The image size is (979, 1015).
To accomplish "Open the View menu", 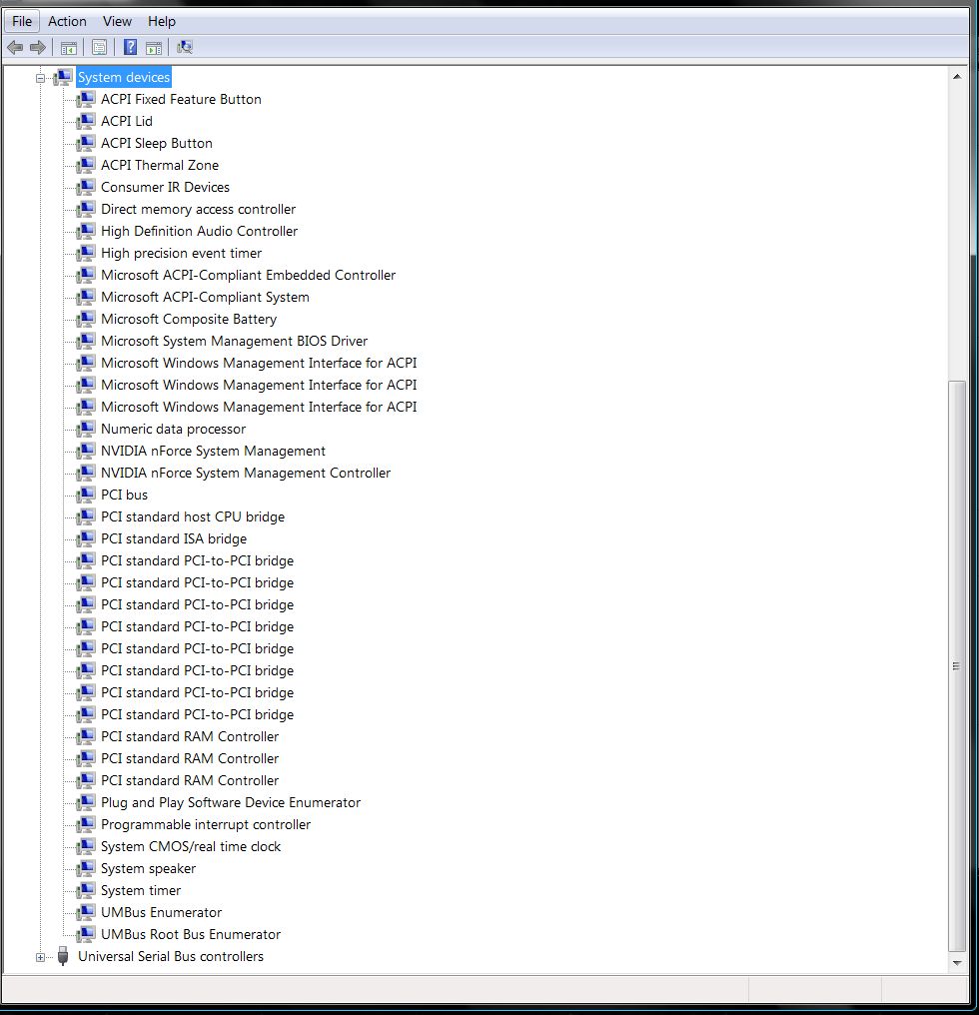I will click(x=117, y=21).
